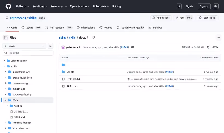
Task: Expand the canvas-design folder chevron
Action: click(5, 83)
